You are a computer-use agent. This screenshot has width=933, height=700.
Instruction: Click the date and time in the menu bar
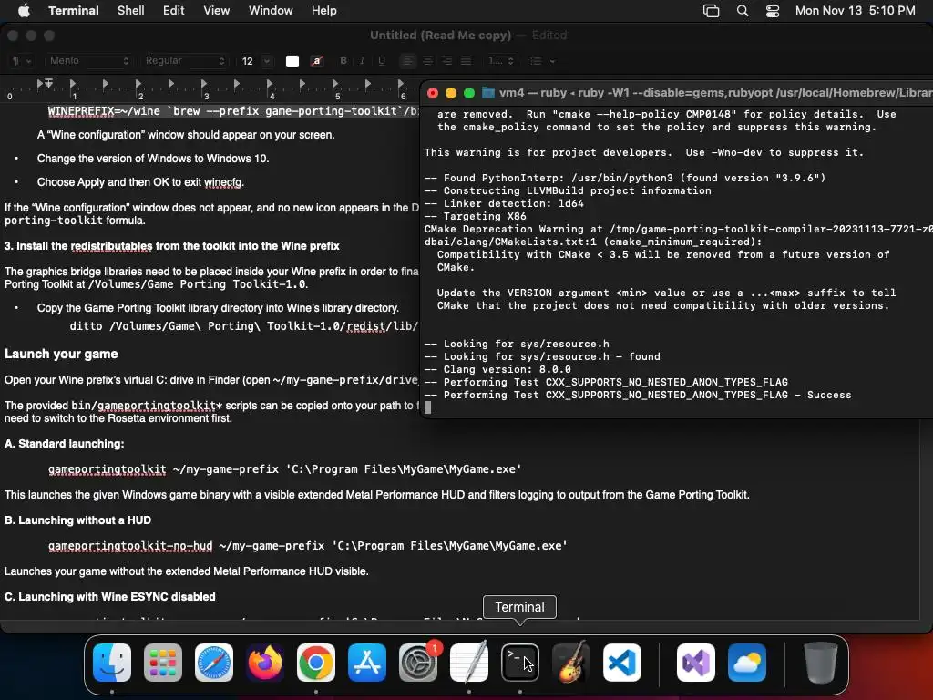click(855, 11)
